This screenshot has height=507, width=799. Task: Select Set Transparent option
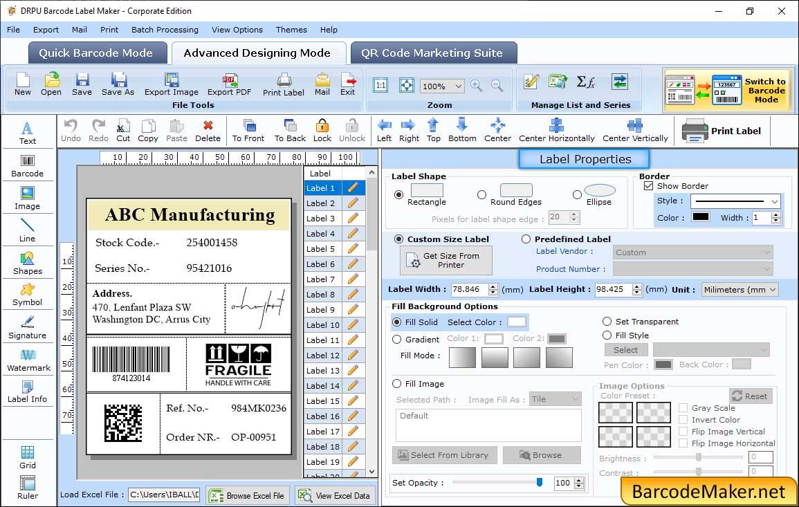pyautogui.click(x=607, y=322)
